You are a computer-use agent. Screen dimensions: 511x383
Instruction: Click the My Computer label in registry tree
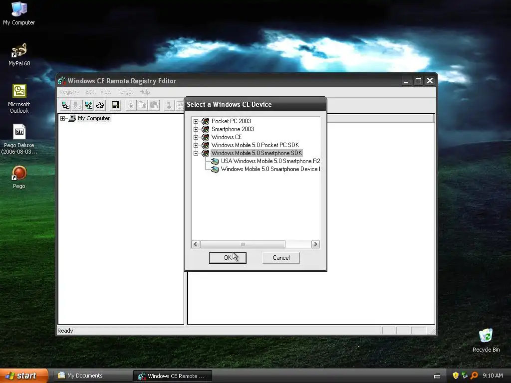pyautogui.click(x=94, y=118)
